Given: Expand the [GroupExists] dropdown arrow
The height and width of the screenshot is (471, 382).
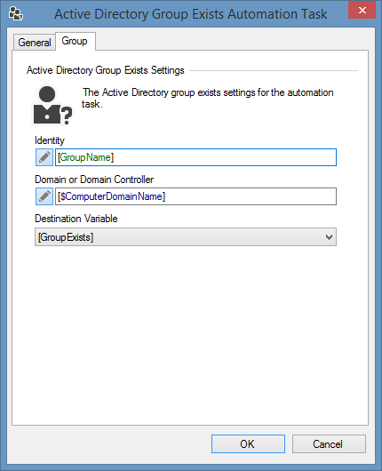Looking at the screenshot, I should (x=329, y=237).
